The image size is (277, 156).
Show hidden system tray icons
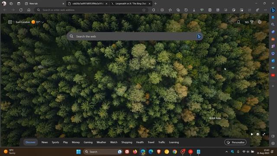(226, 152)
